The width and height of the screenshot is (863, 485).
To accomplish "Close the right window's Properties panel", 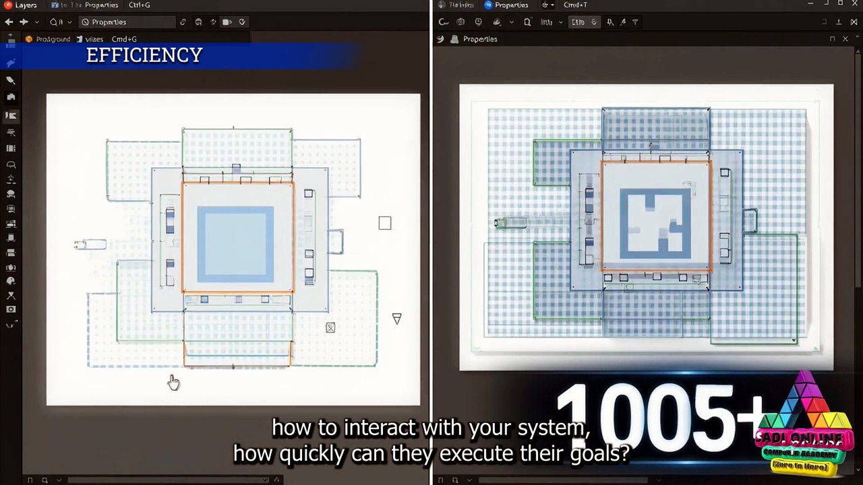I will (x=845, y=39).
